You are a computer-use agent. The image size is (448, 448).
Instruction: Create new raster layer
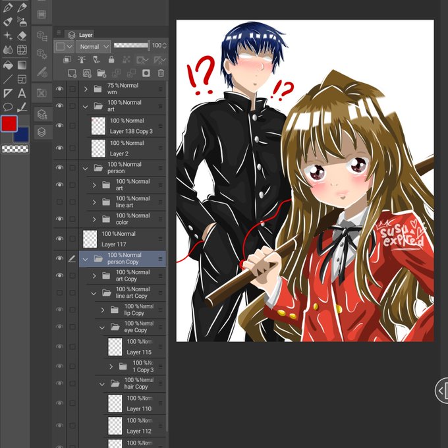72,73
